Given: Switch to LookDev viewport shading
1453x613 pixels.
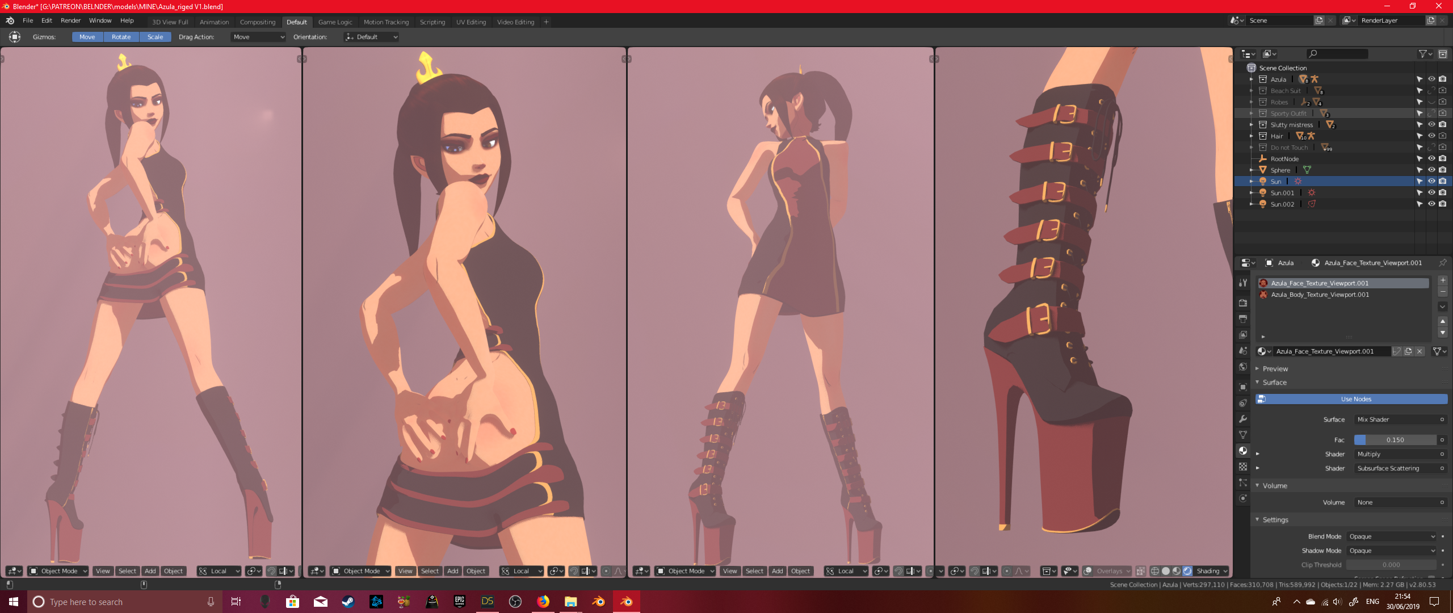Looking at the screenshot, I should pos(1176,571).
